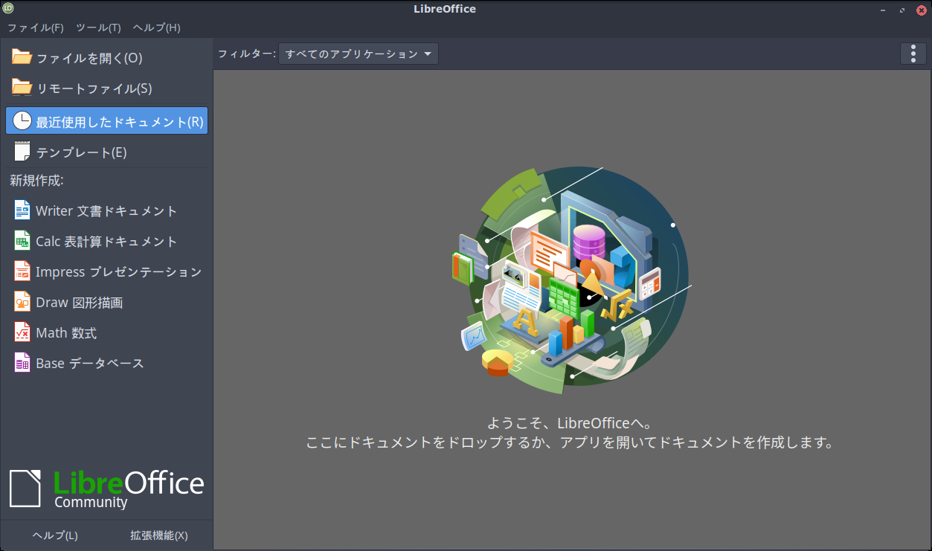Click the ファイルを開く(O) button
This screenshot has width=932, height=551.
click(106, 58)
